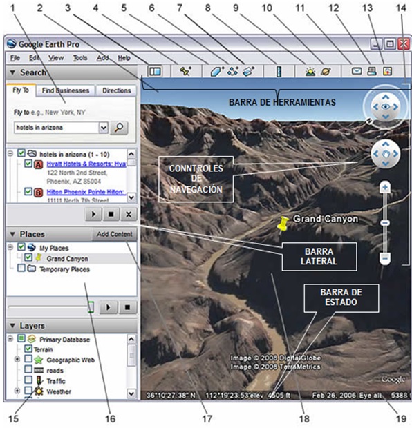Add a placemark using the pushpin icon
Image resolution: width=412 pixels, height=428 pixels.
tap(185, 72)
